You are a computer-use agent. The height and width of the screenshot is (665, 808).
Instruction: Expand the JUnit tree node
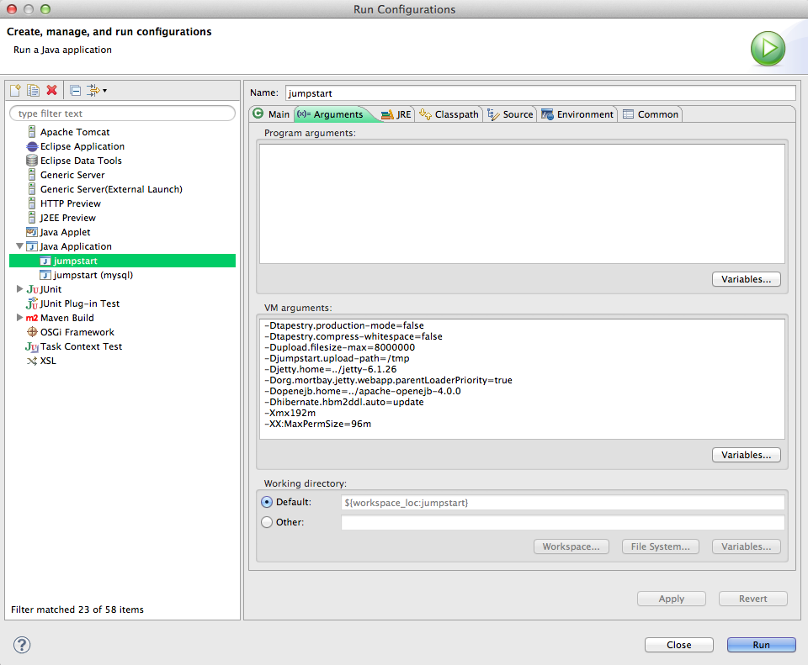[x=20, y=289]
